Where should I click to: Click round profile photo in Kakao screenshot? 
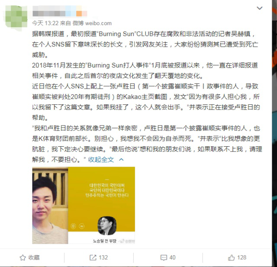coord(107,226)
